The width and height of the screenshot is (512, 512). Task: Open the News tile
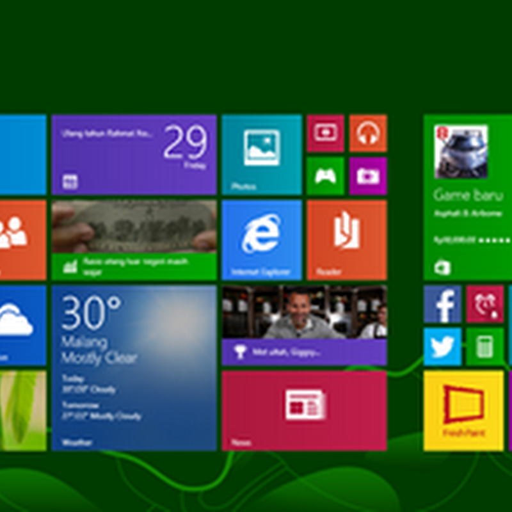tap(305, 410)
